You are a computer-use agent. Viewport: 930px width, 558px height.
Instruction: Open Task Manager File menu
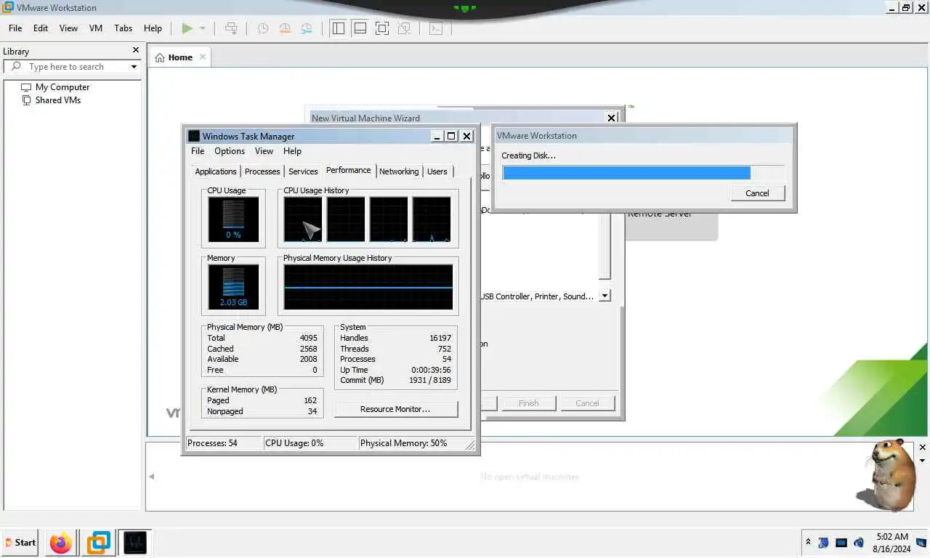(198, 151)
